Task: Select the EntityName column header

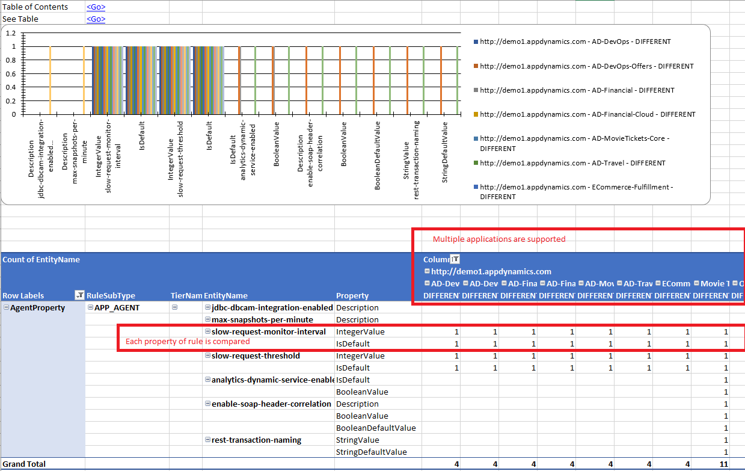Action: coord(225,295)
